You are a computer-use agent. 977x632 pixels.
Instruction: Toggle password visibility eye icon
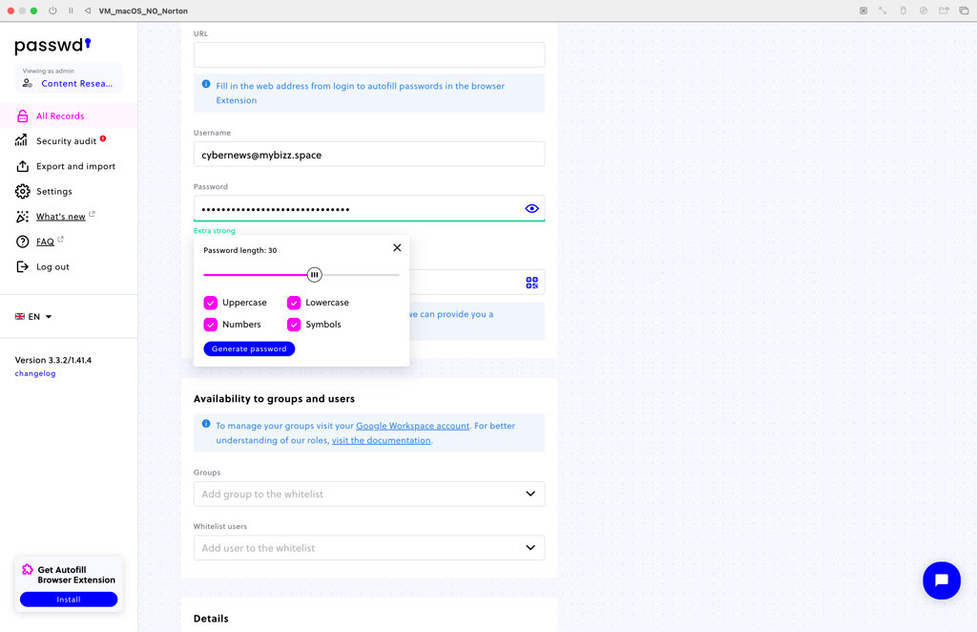(x=531, y=209)
